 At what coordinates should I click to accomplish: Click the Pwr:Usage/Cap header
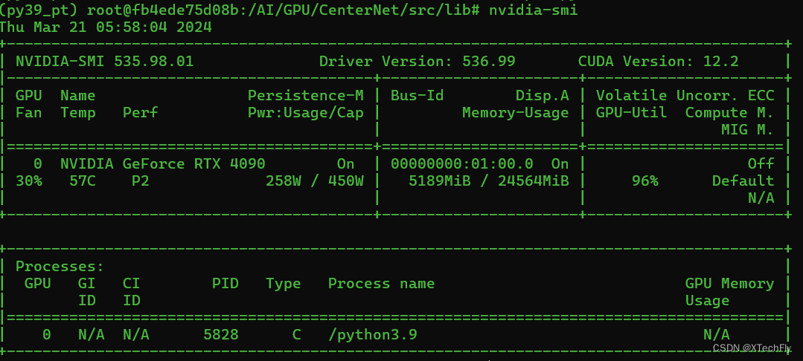click(306, 112)
